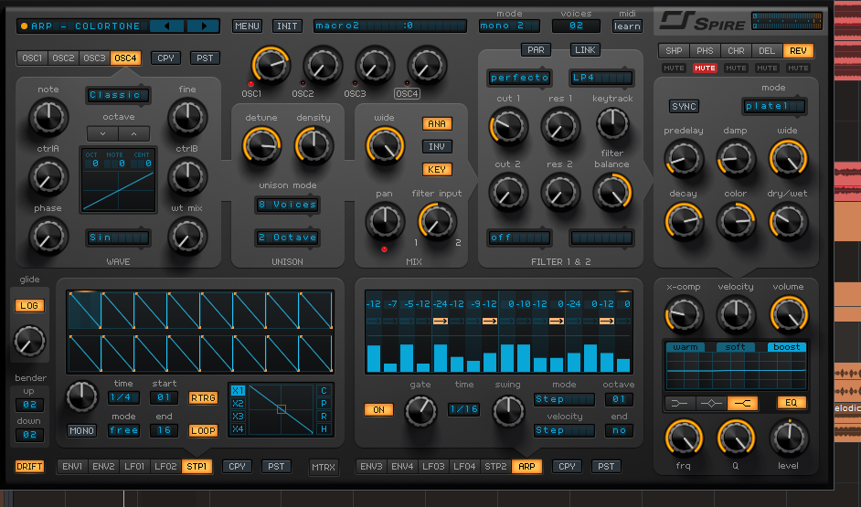Open the SHP effect tab
The height and width of the screenshot is (507, 861).
click(x=674, y=50)
